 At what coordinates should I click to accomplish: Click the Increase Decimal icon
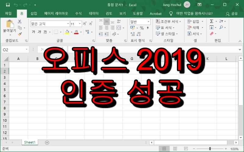[133, 34]
